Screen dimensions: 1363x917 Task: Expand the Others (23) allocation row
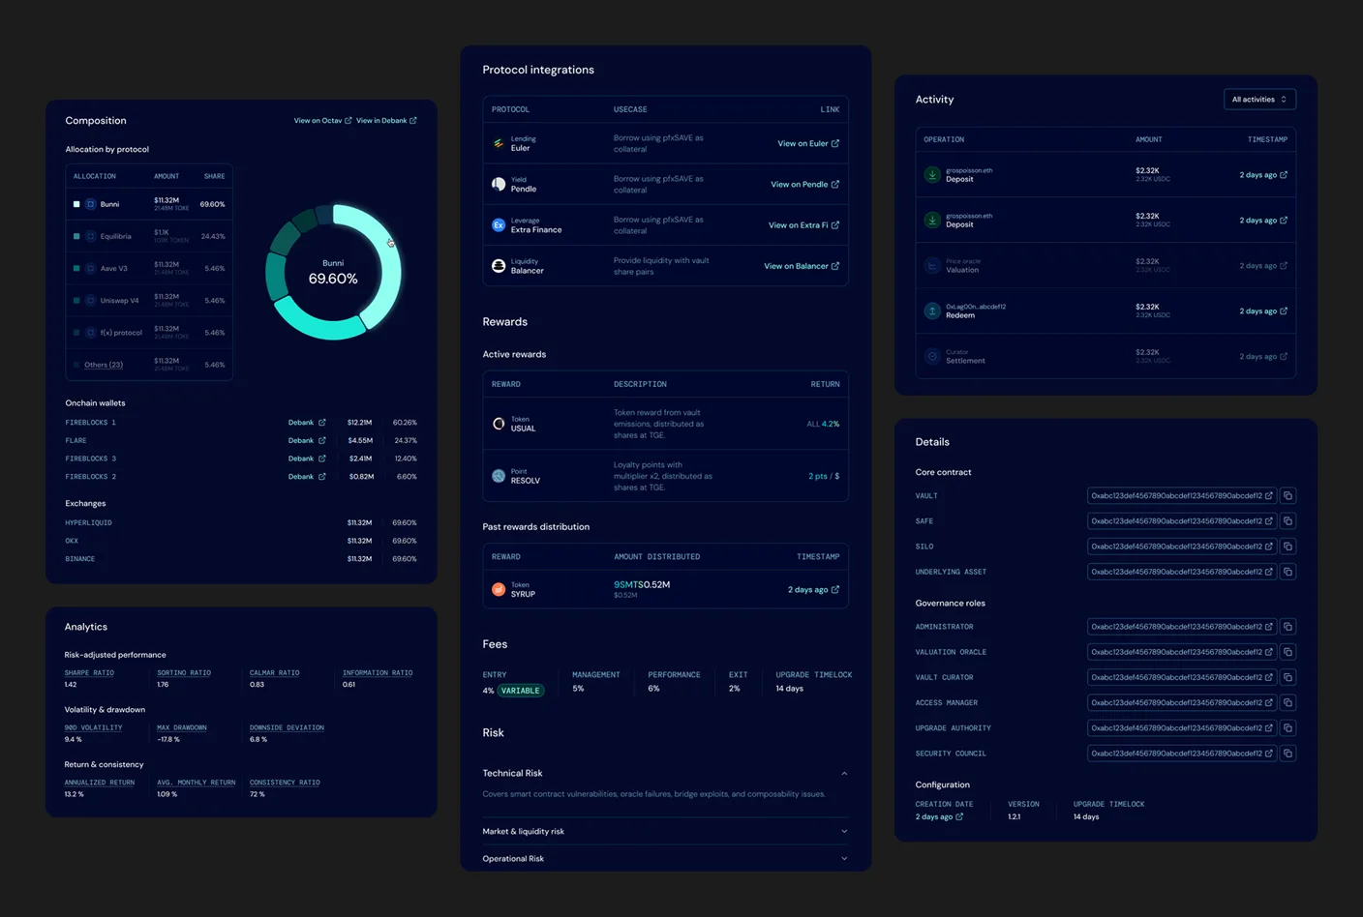(x=104, y=365)
